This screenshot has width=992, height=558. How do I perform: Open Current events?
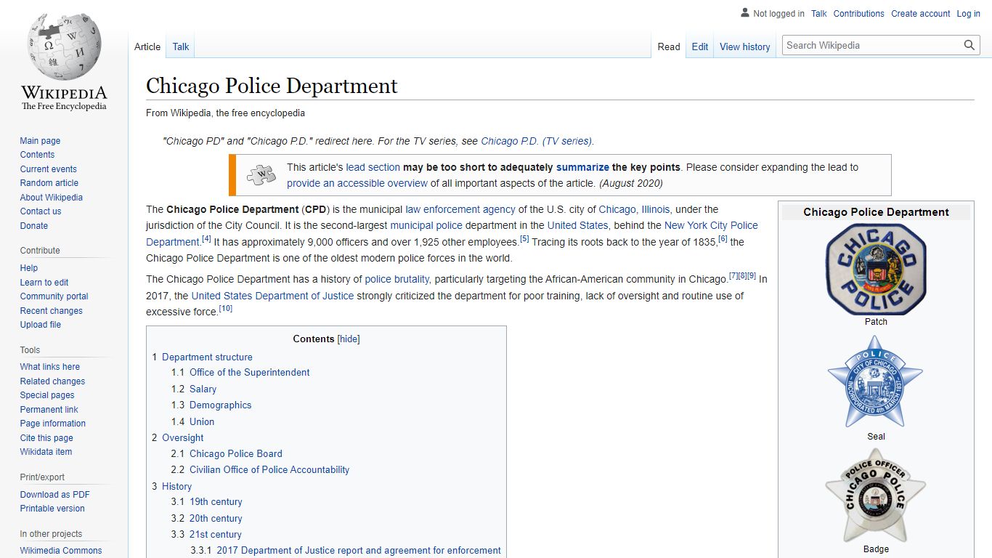pos(48,169)
